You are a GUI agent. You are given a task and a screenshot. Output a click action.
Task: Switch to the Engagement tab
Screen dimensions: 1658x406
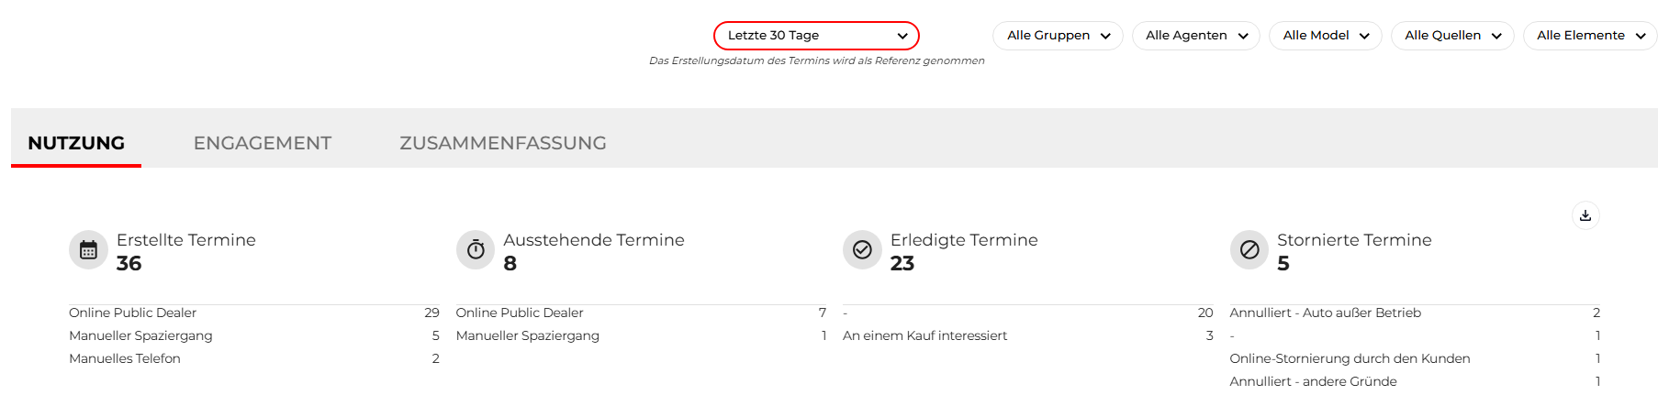tap(263, 143)
